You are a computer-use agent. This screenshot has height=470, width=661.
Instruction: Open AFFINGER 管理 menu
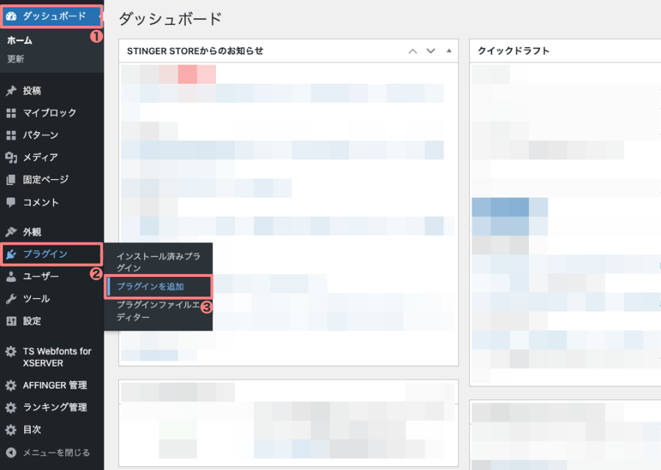pos(51,386)
